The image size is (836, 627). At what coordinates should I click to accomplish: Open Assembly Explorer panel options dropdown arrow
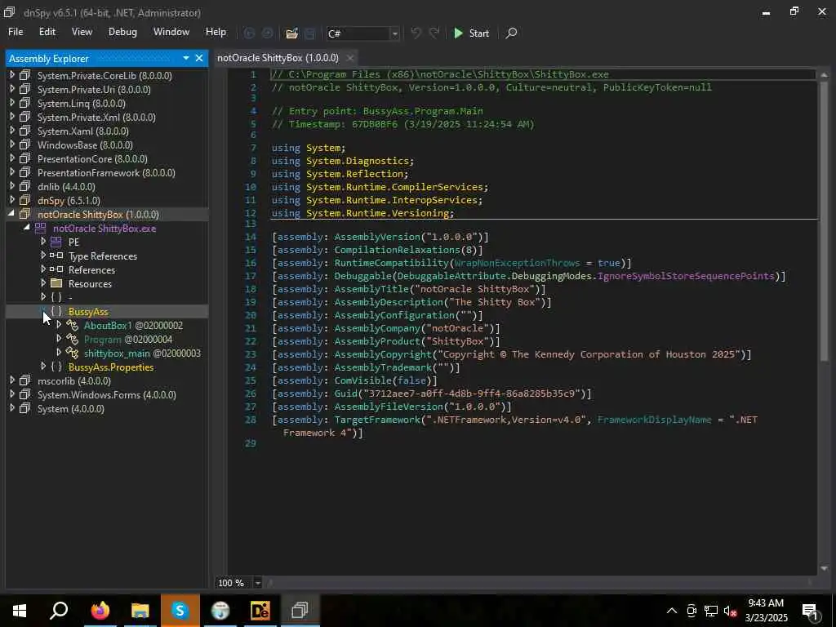click(185, 58)
